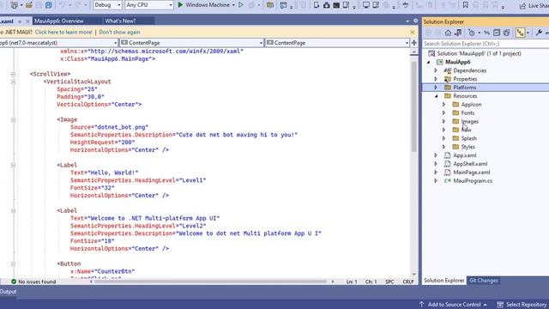Click Add to Source Control button
This screenshot has width=549, height=309.
pos(453,305)
